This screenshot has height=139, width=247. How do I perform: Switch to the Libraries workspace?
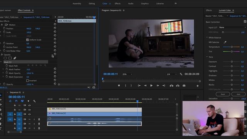[160, 3]
